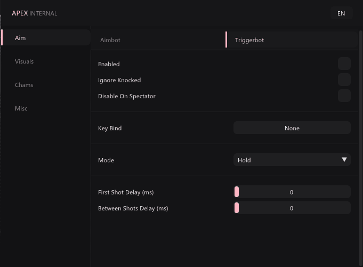Click the Key Bind None button
This screenshot has width=363, height=267.
point(292,128)
